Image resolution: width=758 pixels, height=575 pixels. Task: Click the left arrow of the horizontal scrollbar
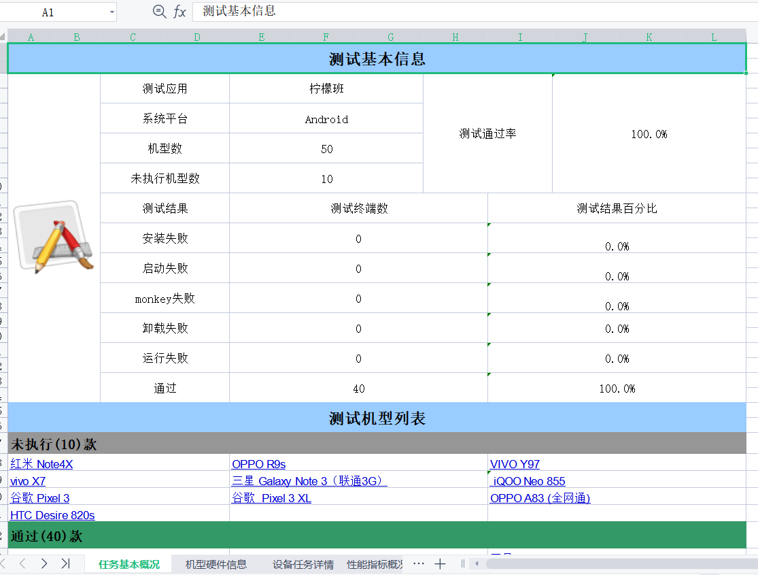pyautogui.click(x=476, y=563)
